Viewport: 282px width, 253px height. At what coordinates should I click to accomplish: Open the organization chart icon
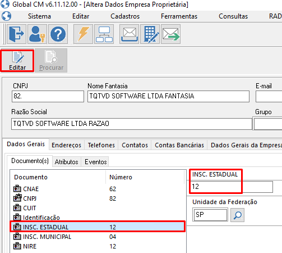click(104, 34)
